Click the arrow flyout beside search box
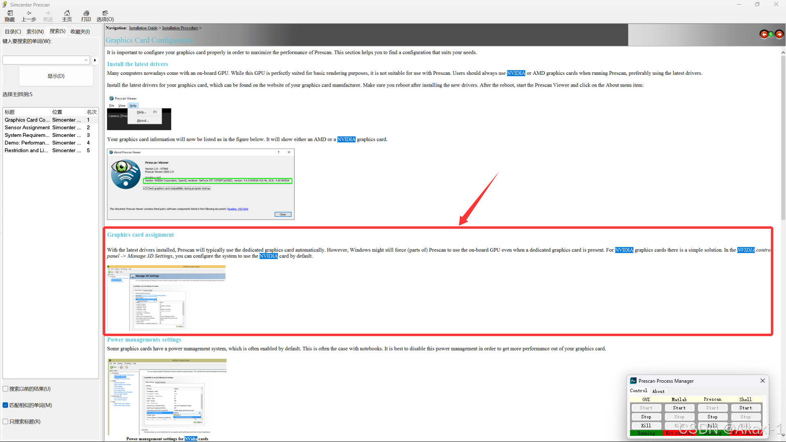 pos(95,60)
